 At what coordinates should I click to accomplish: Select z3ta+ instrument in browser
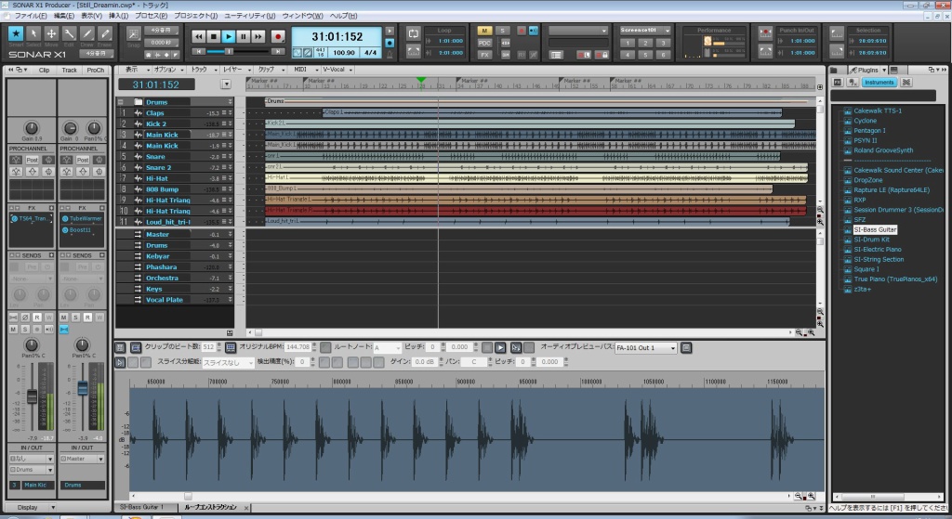coord(862,289)
